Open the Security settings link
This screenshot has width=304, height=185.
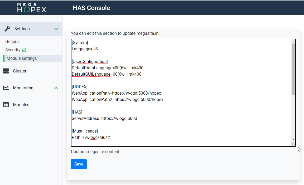point(13,50)
